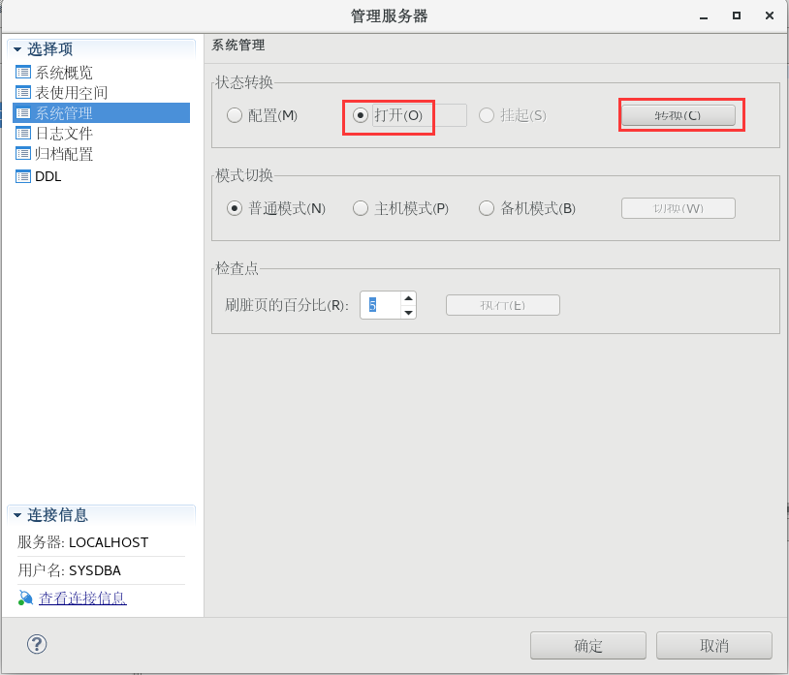
Task: Click the 刷脏页的百分比 input field
Action: [380, 305]
